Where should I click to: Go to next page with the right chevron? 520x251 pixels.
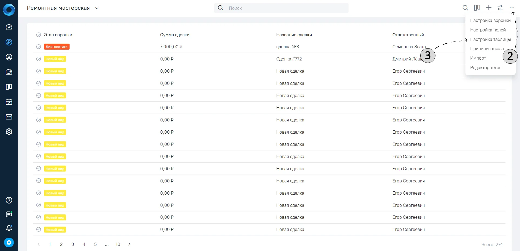(x=129, y=244)
